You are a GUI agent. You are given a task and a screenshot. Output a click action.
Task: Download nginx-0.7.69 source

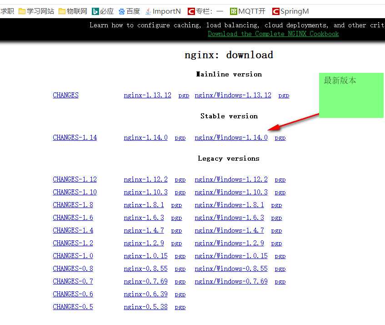pos(145,281)
